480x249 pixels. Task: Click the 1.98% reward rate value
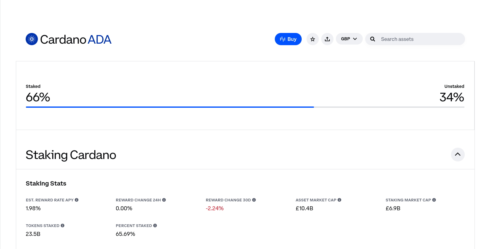(x=33, y=208)
